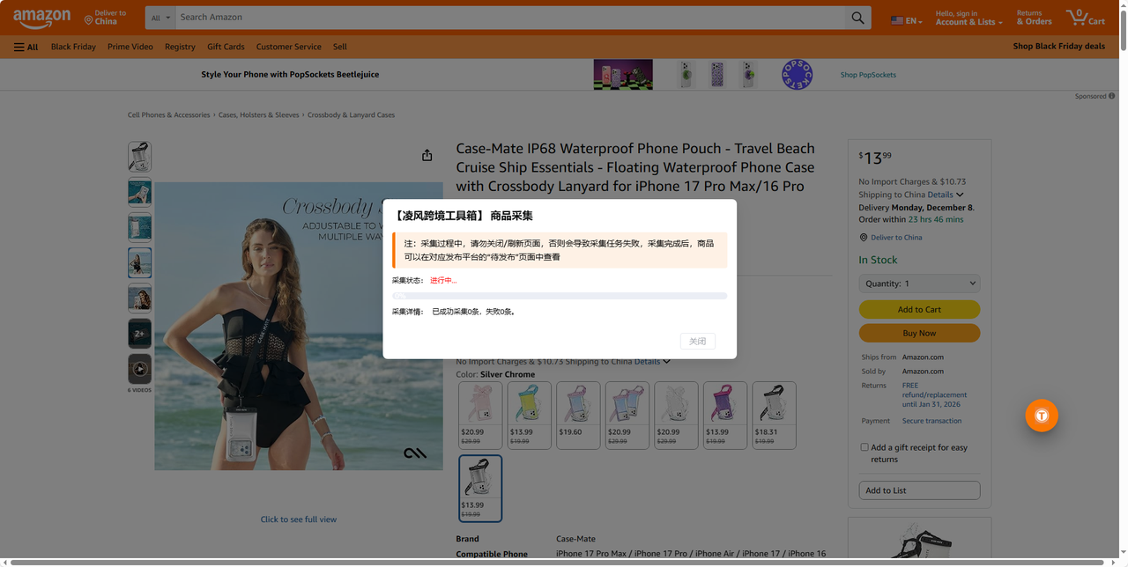The height and width of the screenshot is (567, 1128).
Task: Choose the selected Silver Chrome $13.99 swatch
Action: point(480,489)
